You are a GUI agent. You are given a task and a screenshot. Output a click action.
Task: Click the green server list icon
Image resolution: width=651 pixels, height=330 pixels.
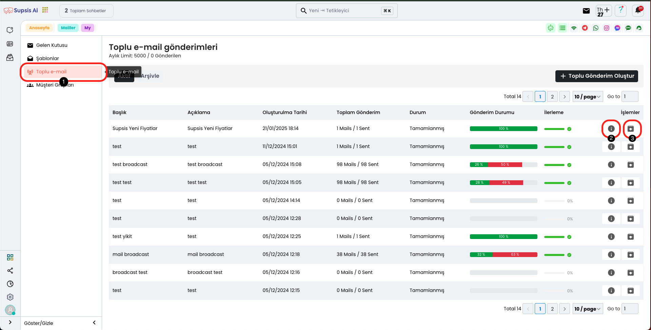[563, 28]
